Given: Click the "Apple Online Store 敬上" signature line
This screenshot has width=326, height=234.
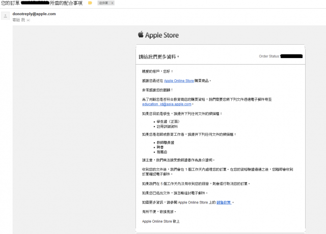Looking at the screenshot, I should [x=161, y=221].
